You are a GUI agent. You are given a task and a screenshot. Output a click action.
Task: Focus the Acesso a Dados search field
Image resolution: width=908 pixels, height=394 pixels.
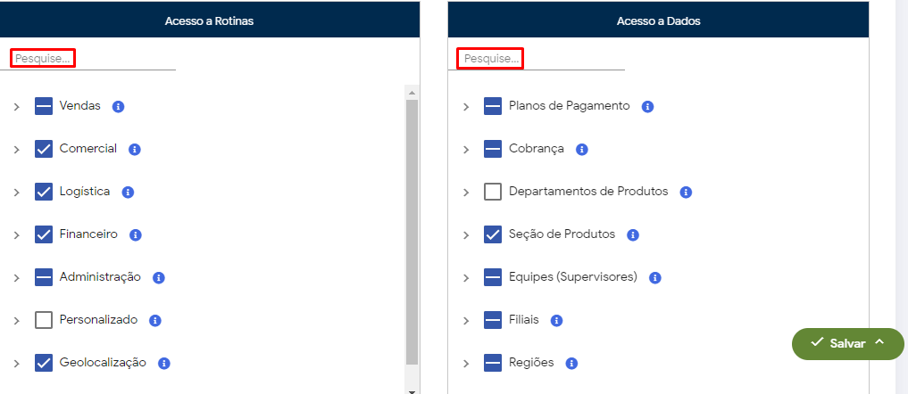[x=490, y=59]
